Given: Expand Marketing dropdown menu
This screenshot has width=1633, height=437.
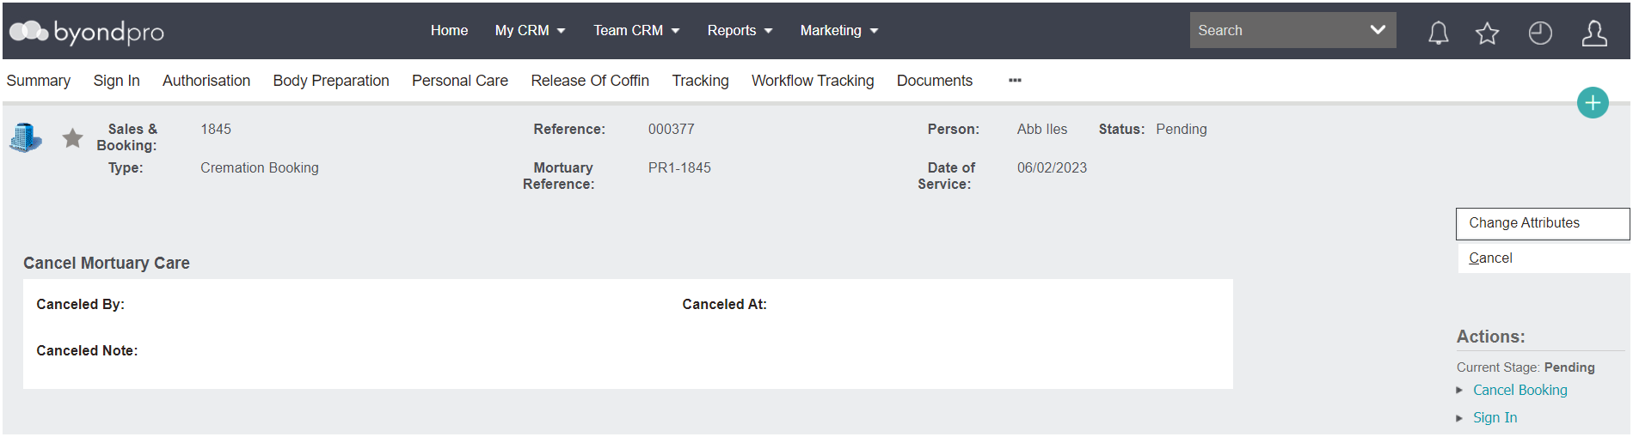Looking at the screenshot, I should pos(839,30).
